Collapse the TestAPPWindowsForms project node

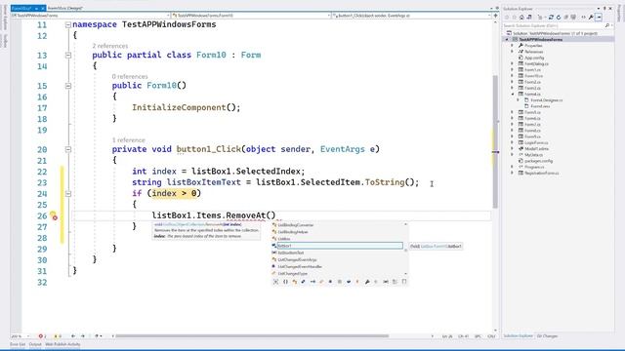(x=507, y=39)
